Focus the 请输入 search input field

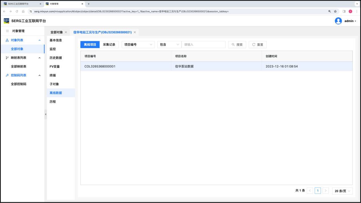click(x=203, y=45)
